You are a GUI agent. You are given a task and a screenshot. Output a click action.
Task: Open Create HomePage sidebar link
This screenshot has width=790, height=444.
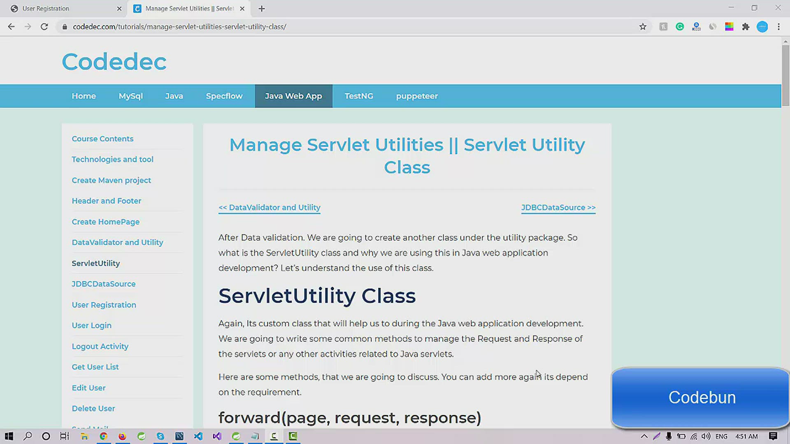105,222
